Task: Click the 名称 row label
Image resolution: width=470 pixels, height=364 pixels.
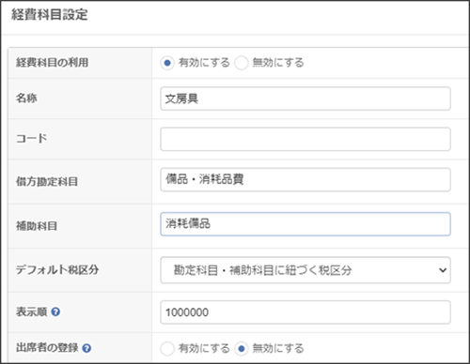Action: 26,99
